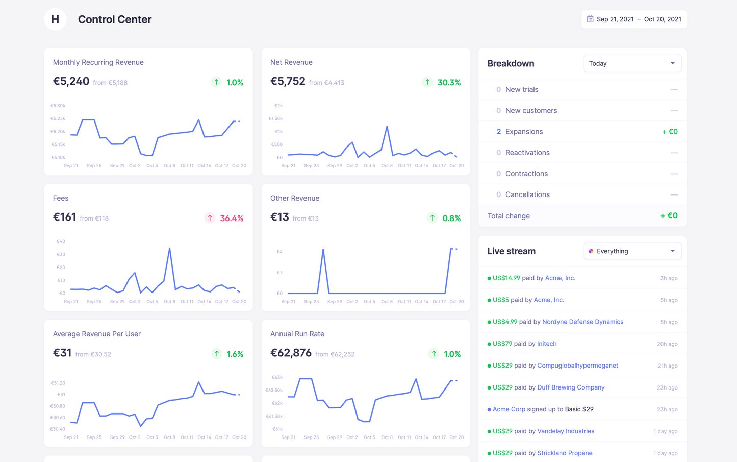Click the Total change row in Breakdown

point(581,215)
